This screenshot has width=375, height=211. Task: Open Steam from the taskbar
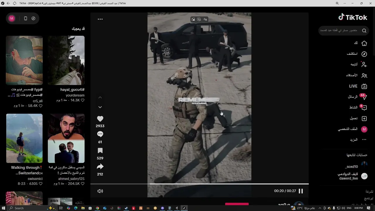coord(126,208)
